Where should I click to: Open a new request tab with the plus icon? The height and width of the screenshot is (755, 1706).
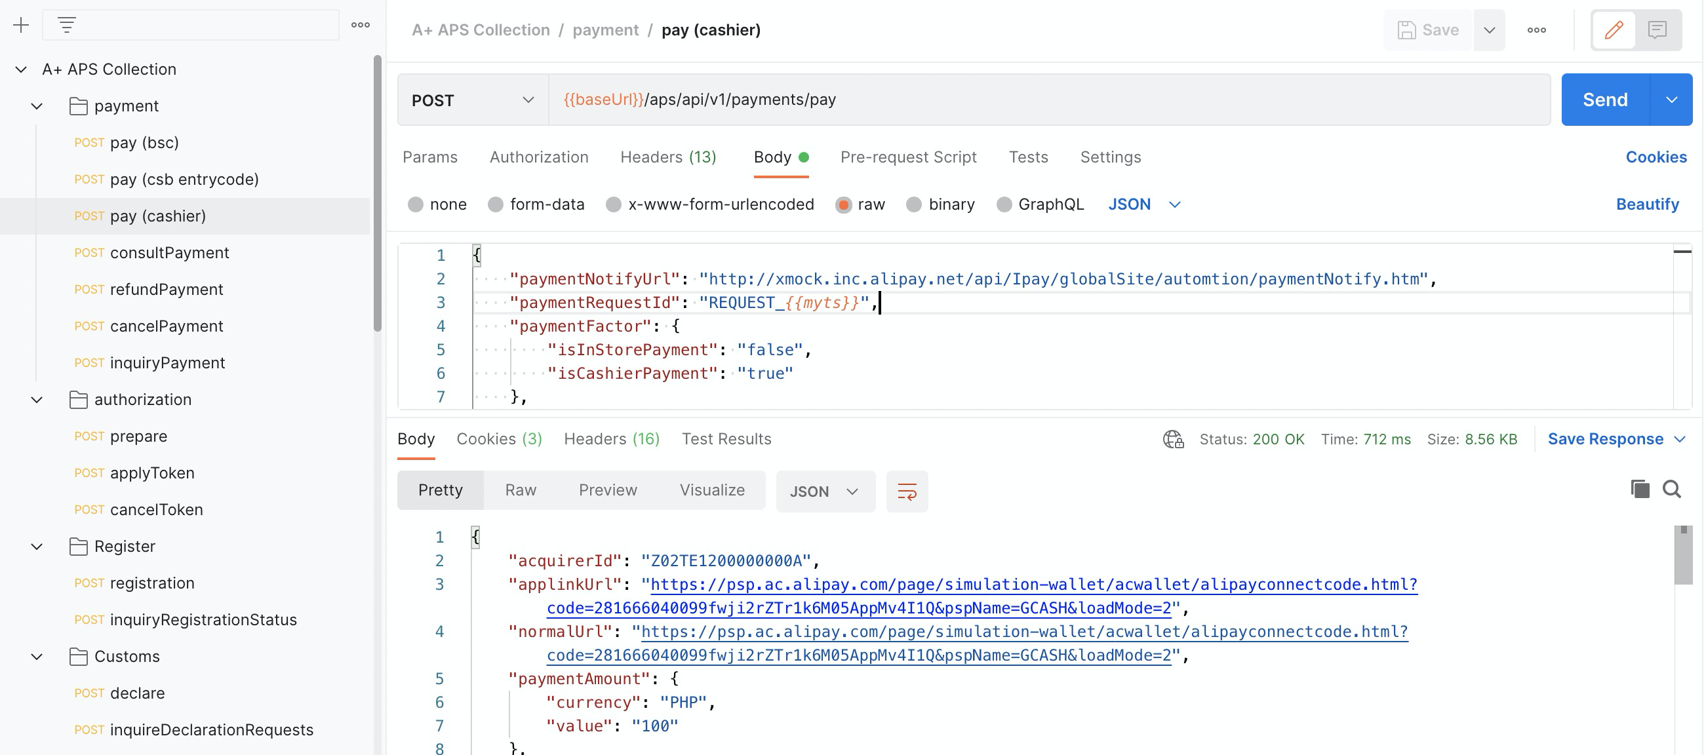tap(20, 24)
